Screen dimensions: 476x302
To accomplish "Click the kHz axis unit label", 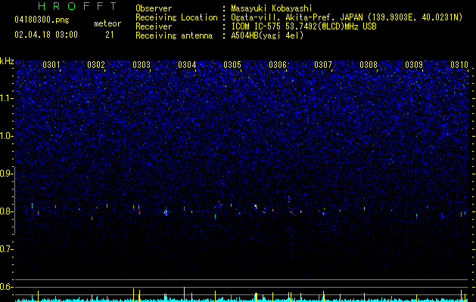I will tap(7, 61).
